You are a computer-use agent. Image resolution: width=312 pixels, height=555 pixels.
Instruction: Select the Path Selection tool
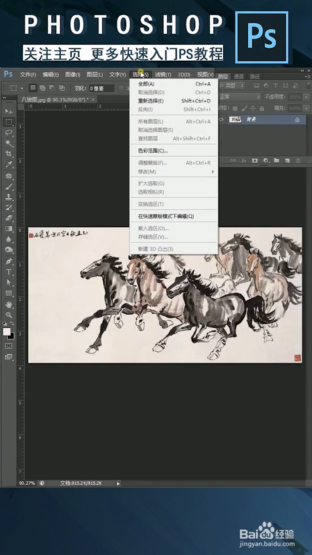[x=9, y=282]
